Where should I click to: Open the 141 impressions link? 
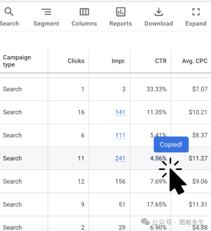[120, 112]
